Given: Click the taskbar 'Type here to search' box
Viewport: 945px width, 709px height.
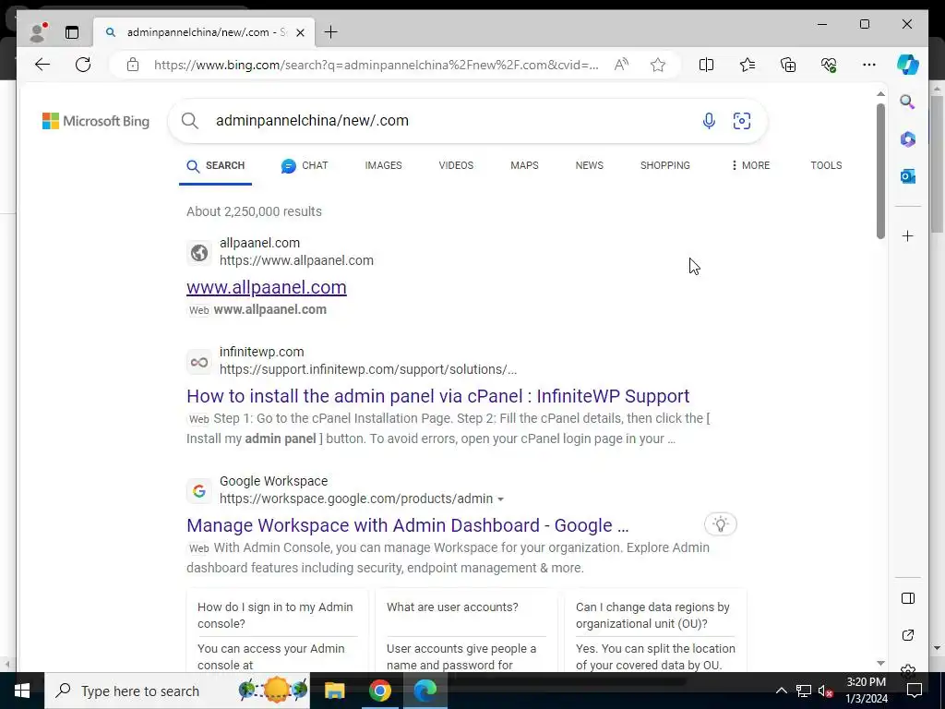Looking at the screenshot, I should click(177, 691).
